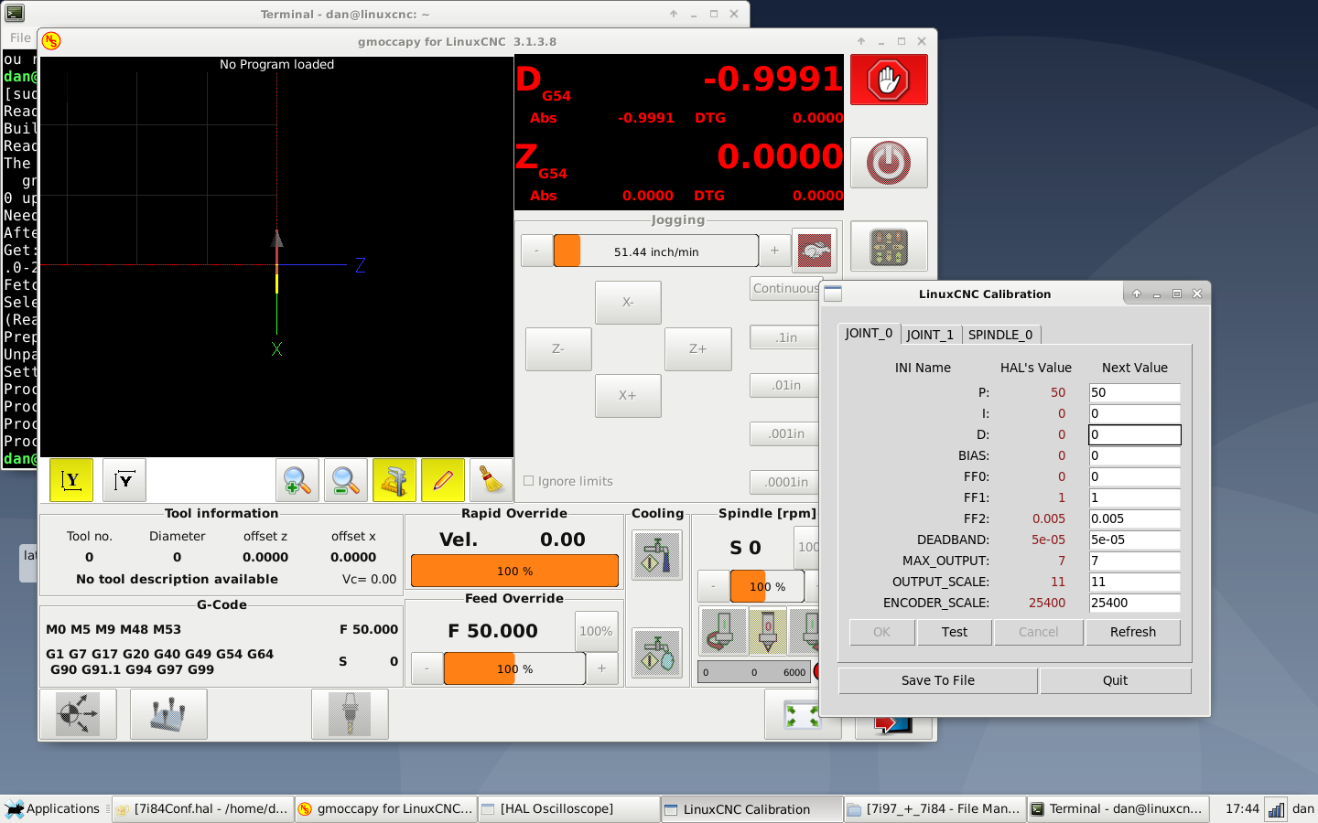Clear the live plot with broom icon
The image size is (1318, 823).
(492, 480)
